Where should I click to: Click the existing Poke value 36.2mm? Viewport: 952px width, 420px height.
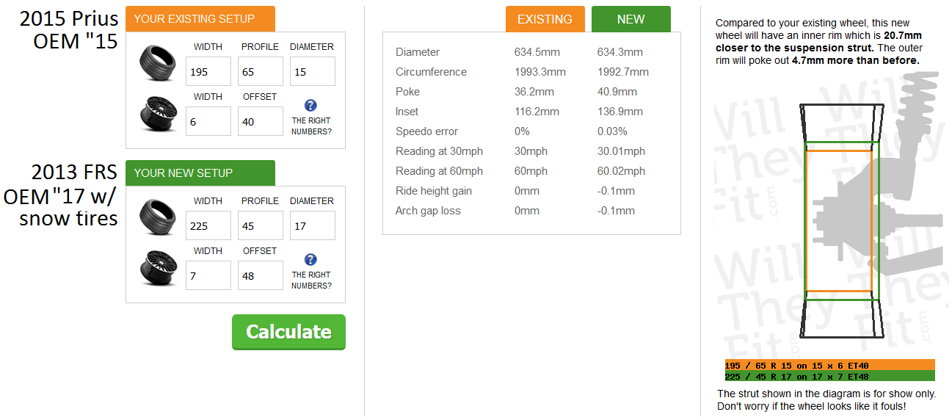pos(534,92)
